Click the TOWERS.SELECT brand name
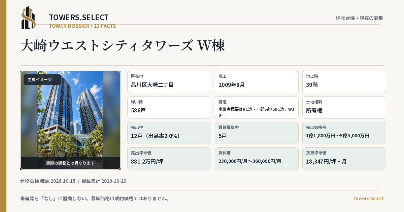 79,17
